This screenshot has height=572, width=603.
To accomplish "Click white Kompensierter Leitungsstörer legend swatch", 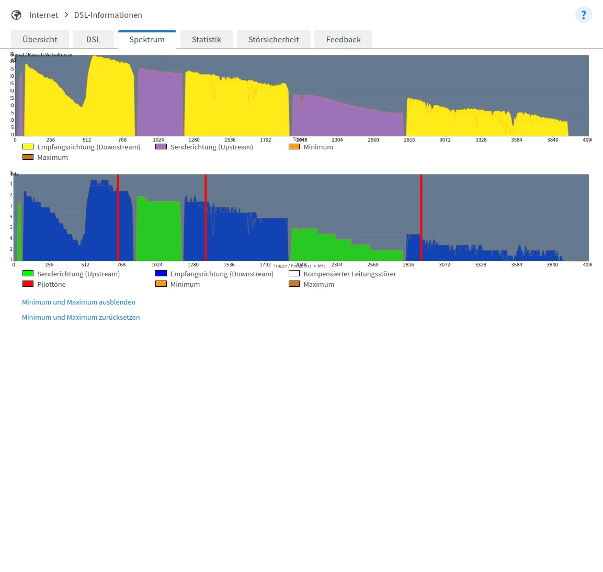I will (294, 274).
